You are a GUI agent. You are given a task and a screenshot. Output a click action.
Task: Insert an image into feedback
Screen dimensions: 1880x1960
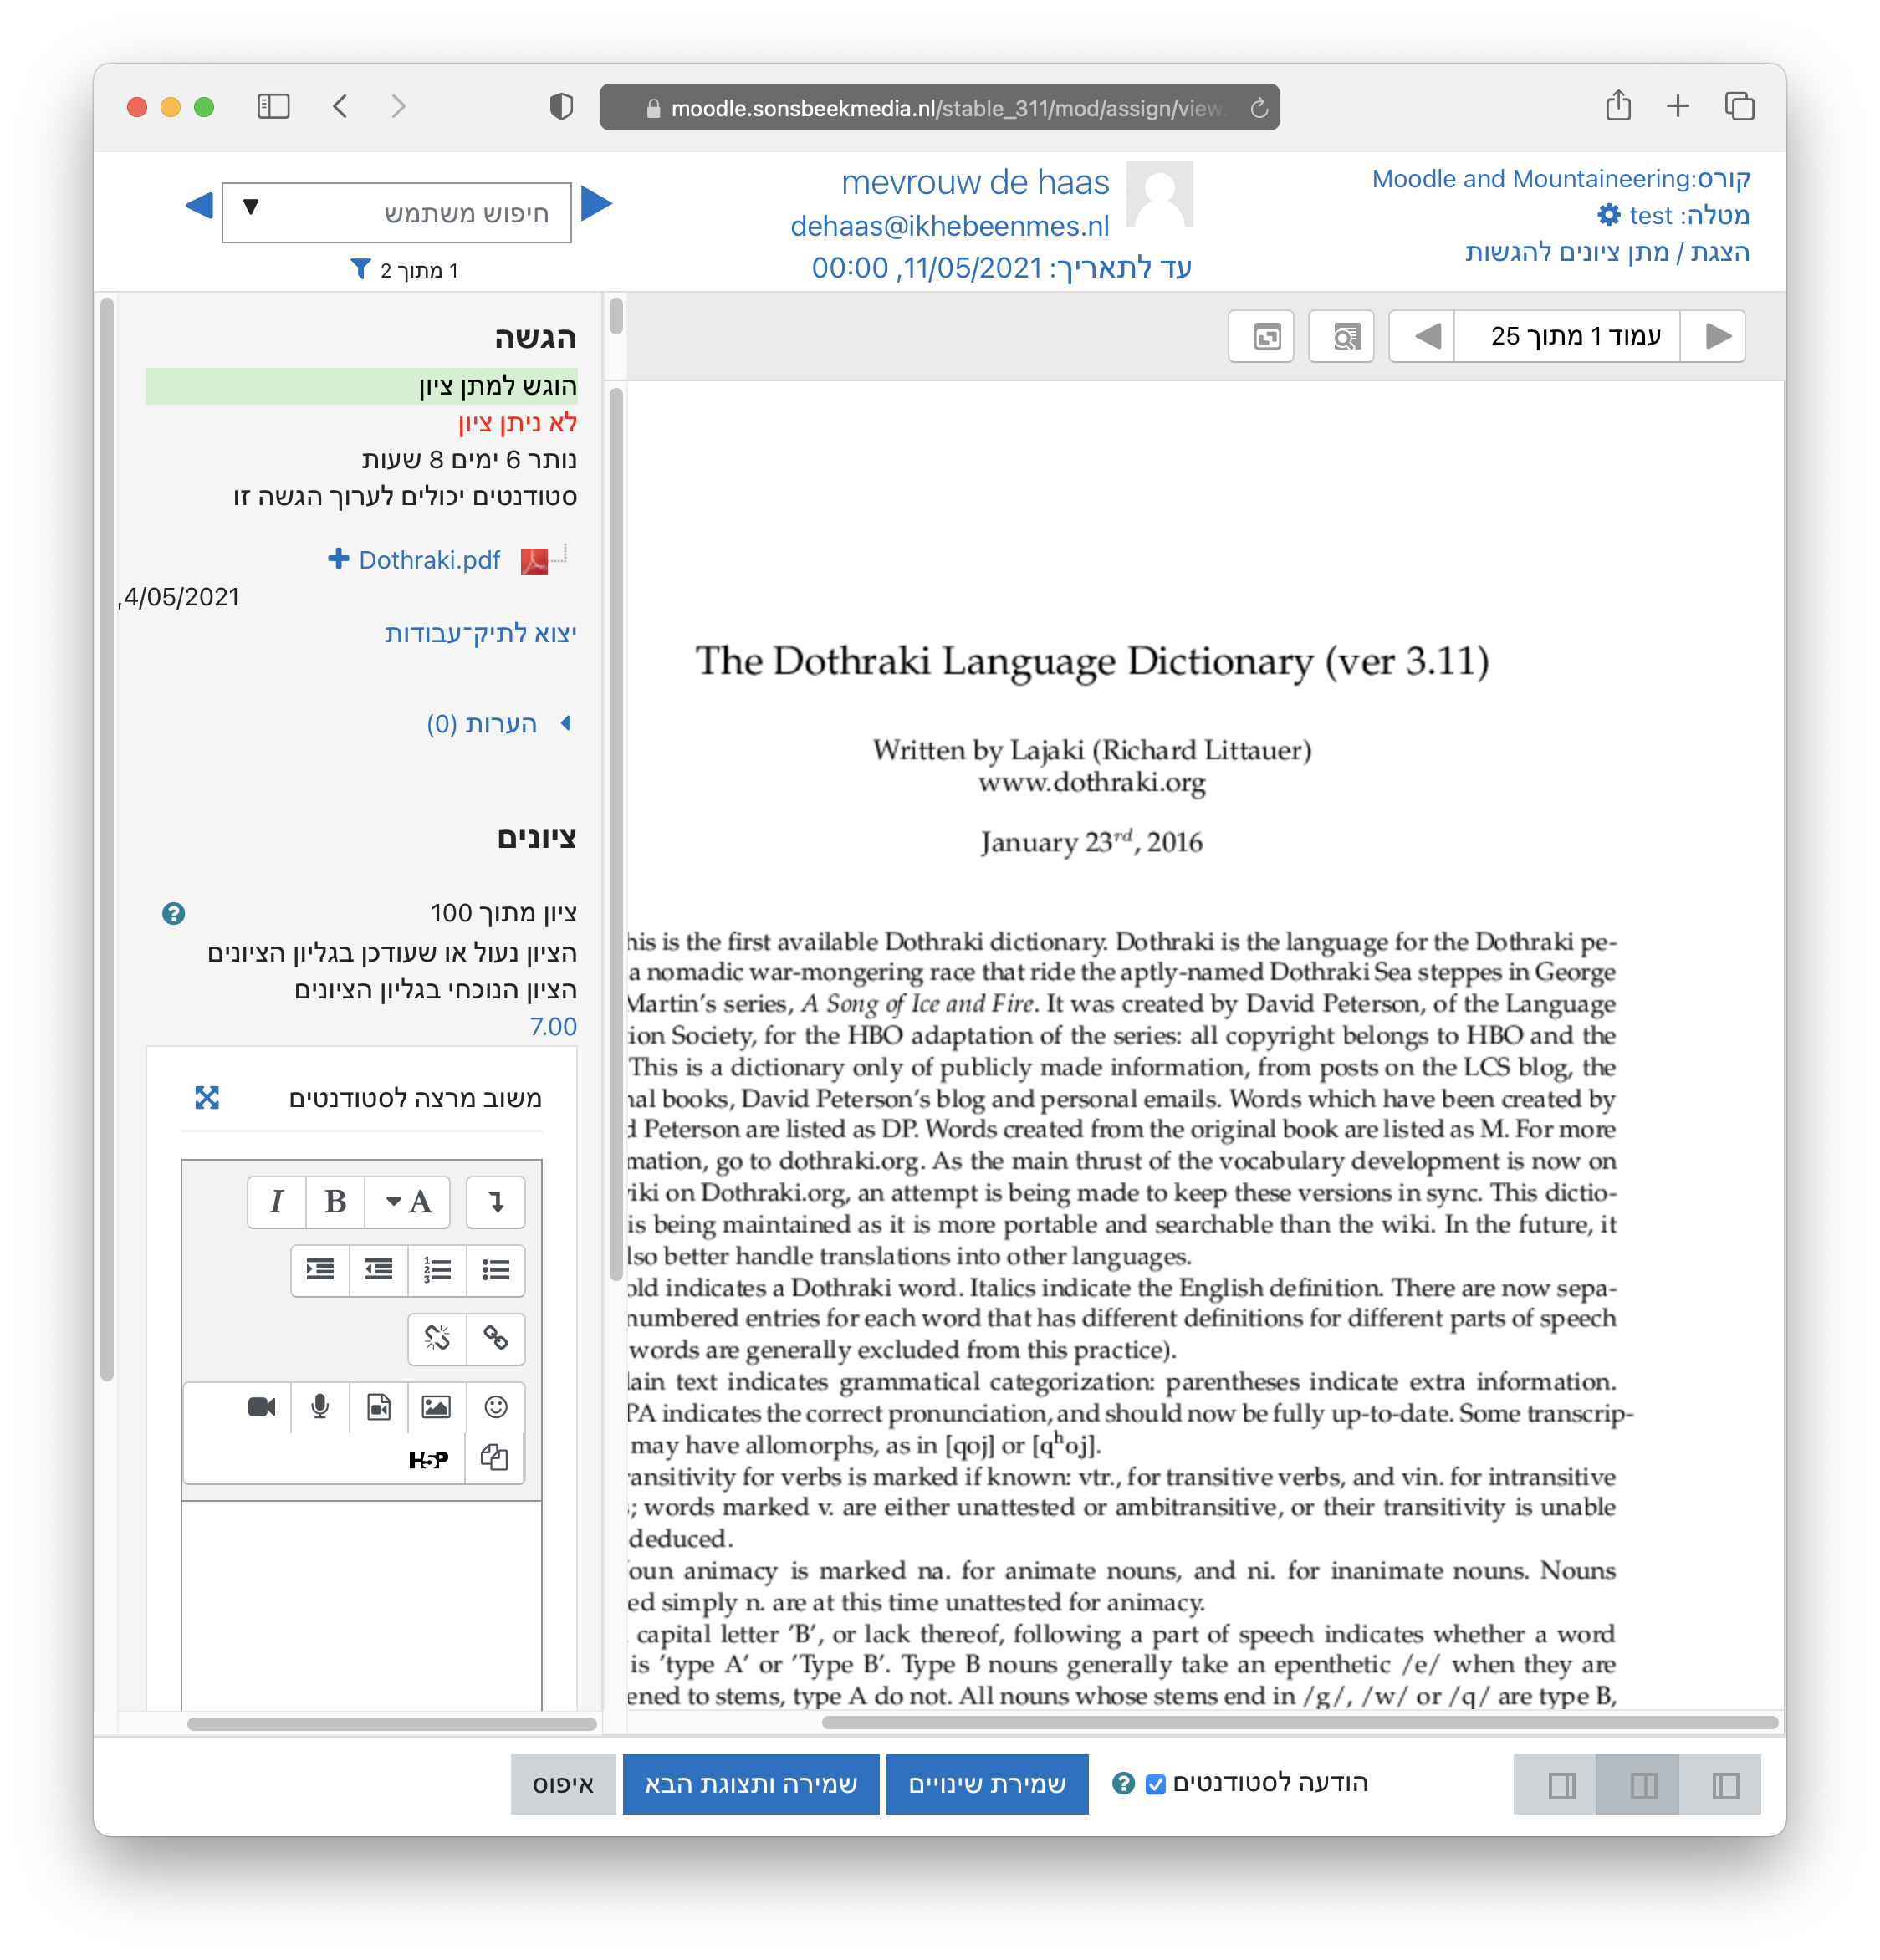click(436, 1407)
